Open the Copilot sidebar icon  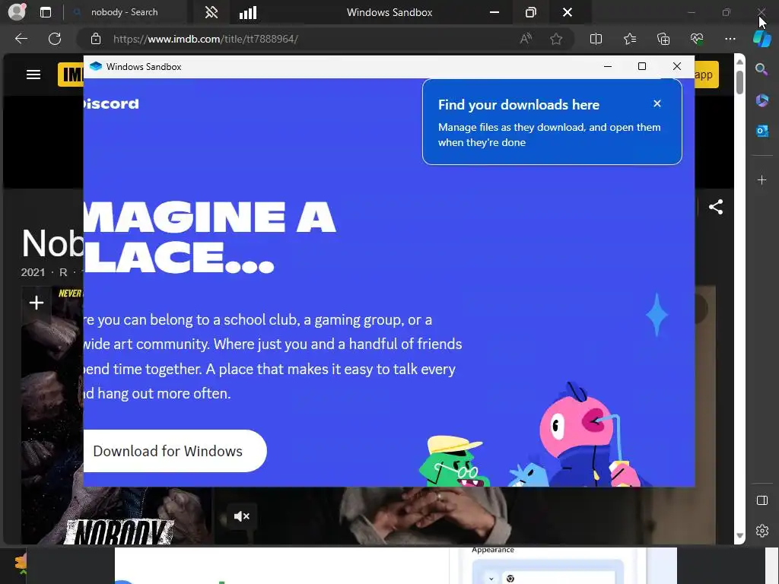(x=762, y=38)
